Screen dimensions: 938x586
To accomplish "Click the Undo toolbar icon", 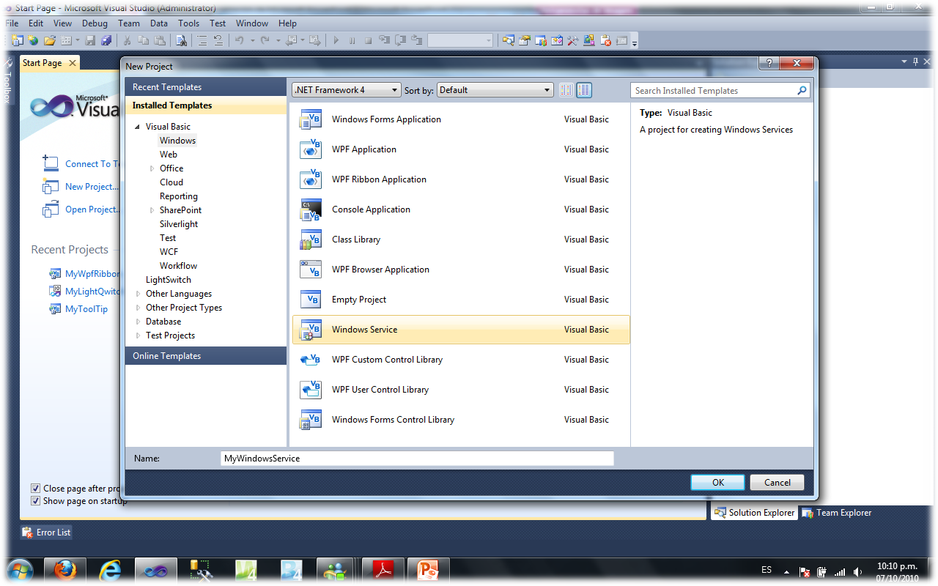I will [239, 40].
